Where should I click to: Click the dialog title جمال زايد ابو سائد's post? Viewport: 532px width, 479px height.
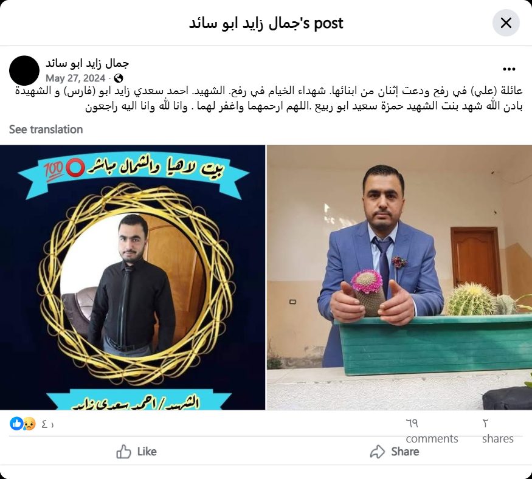[266, 23]
